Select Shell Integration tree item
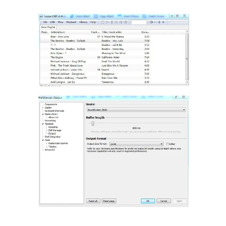 [53, 137]
